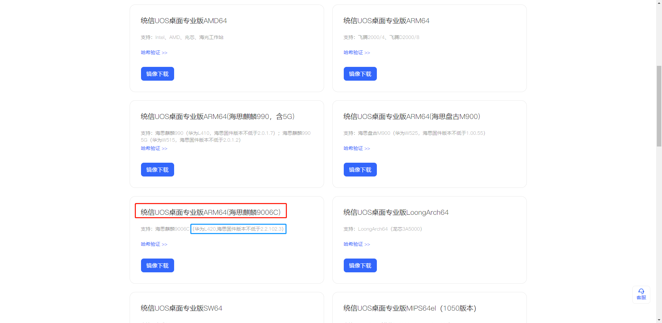Click title 统信UOS桌面专业版SW64

[x=181, y=308]
